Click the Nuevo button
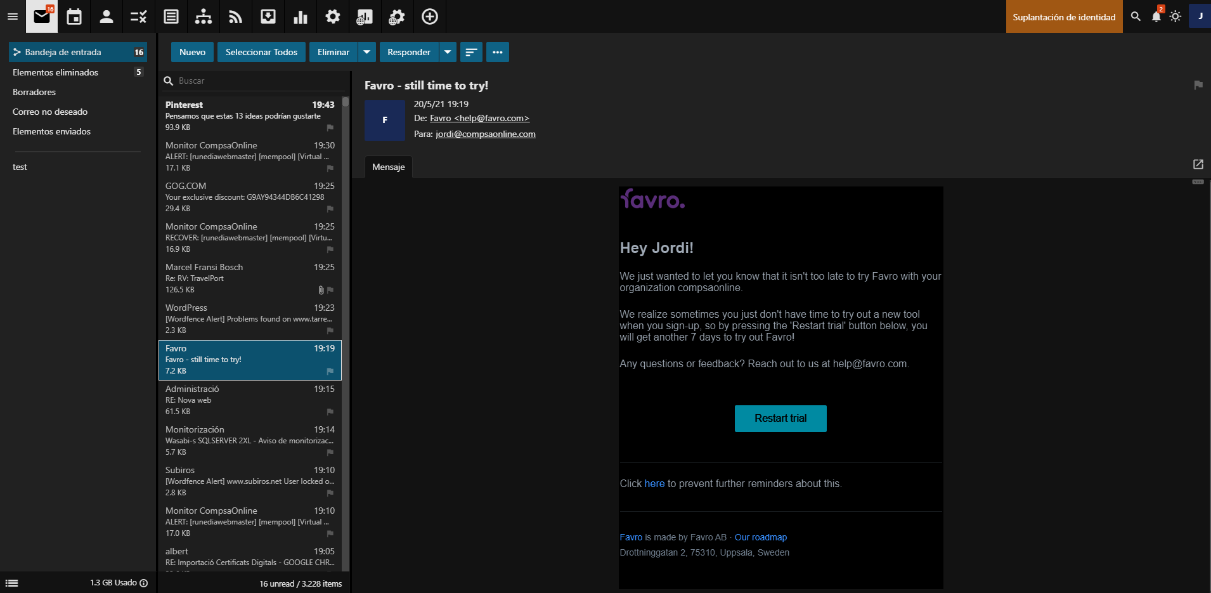The image size is (1211, 593). pos(192,52)
